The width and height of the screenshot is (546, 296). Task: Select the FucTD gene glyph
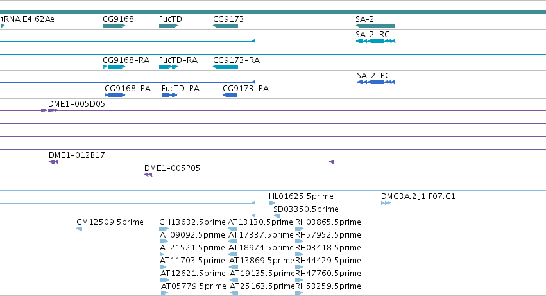pyautogui.click(x=169, y=26)
